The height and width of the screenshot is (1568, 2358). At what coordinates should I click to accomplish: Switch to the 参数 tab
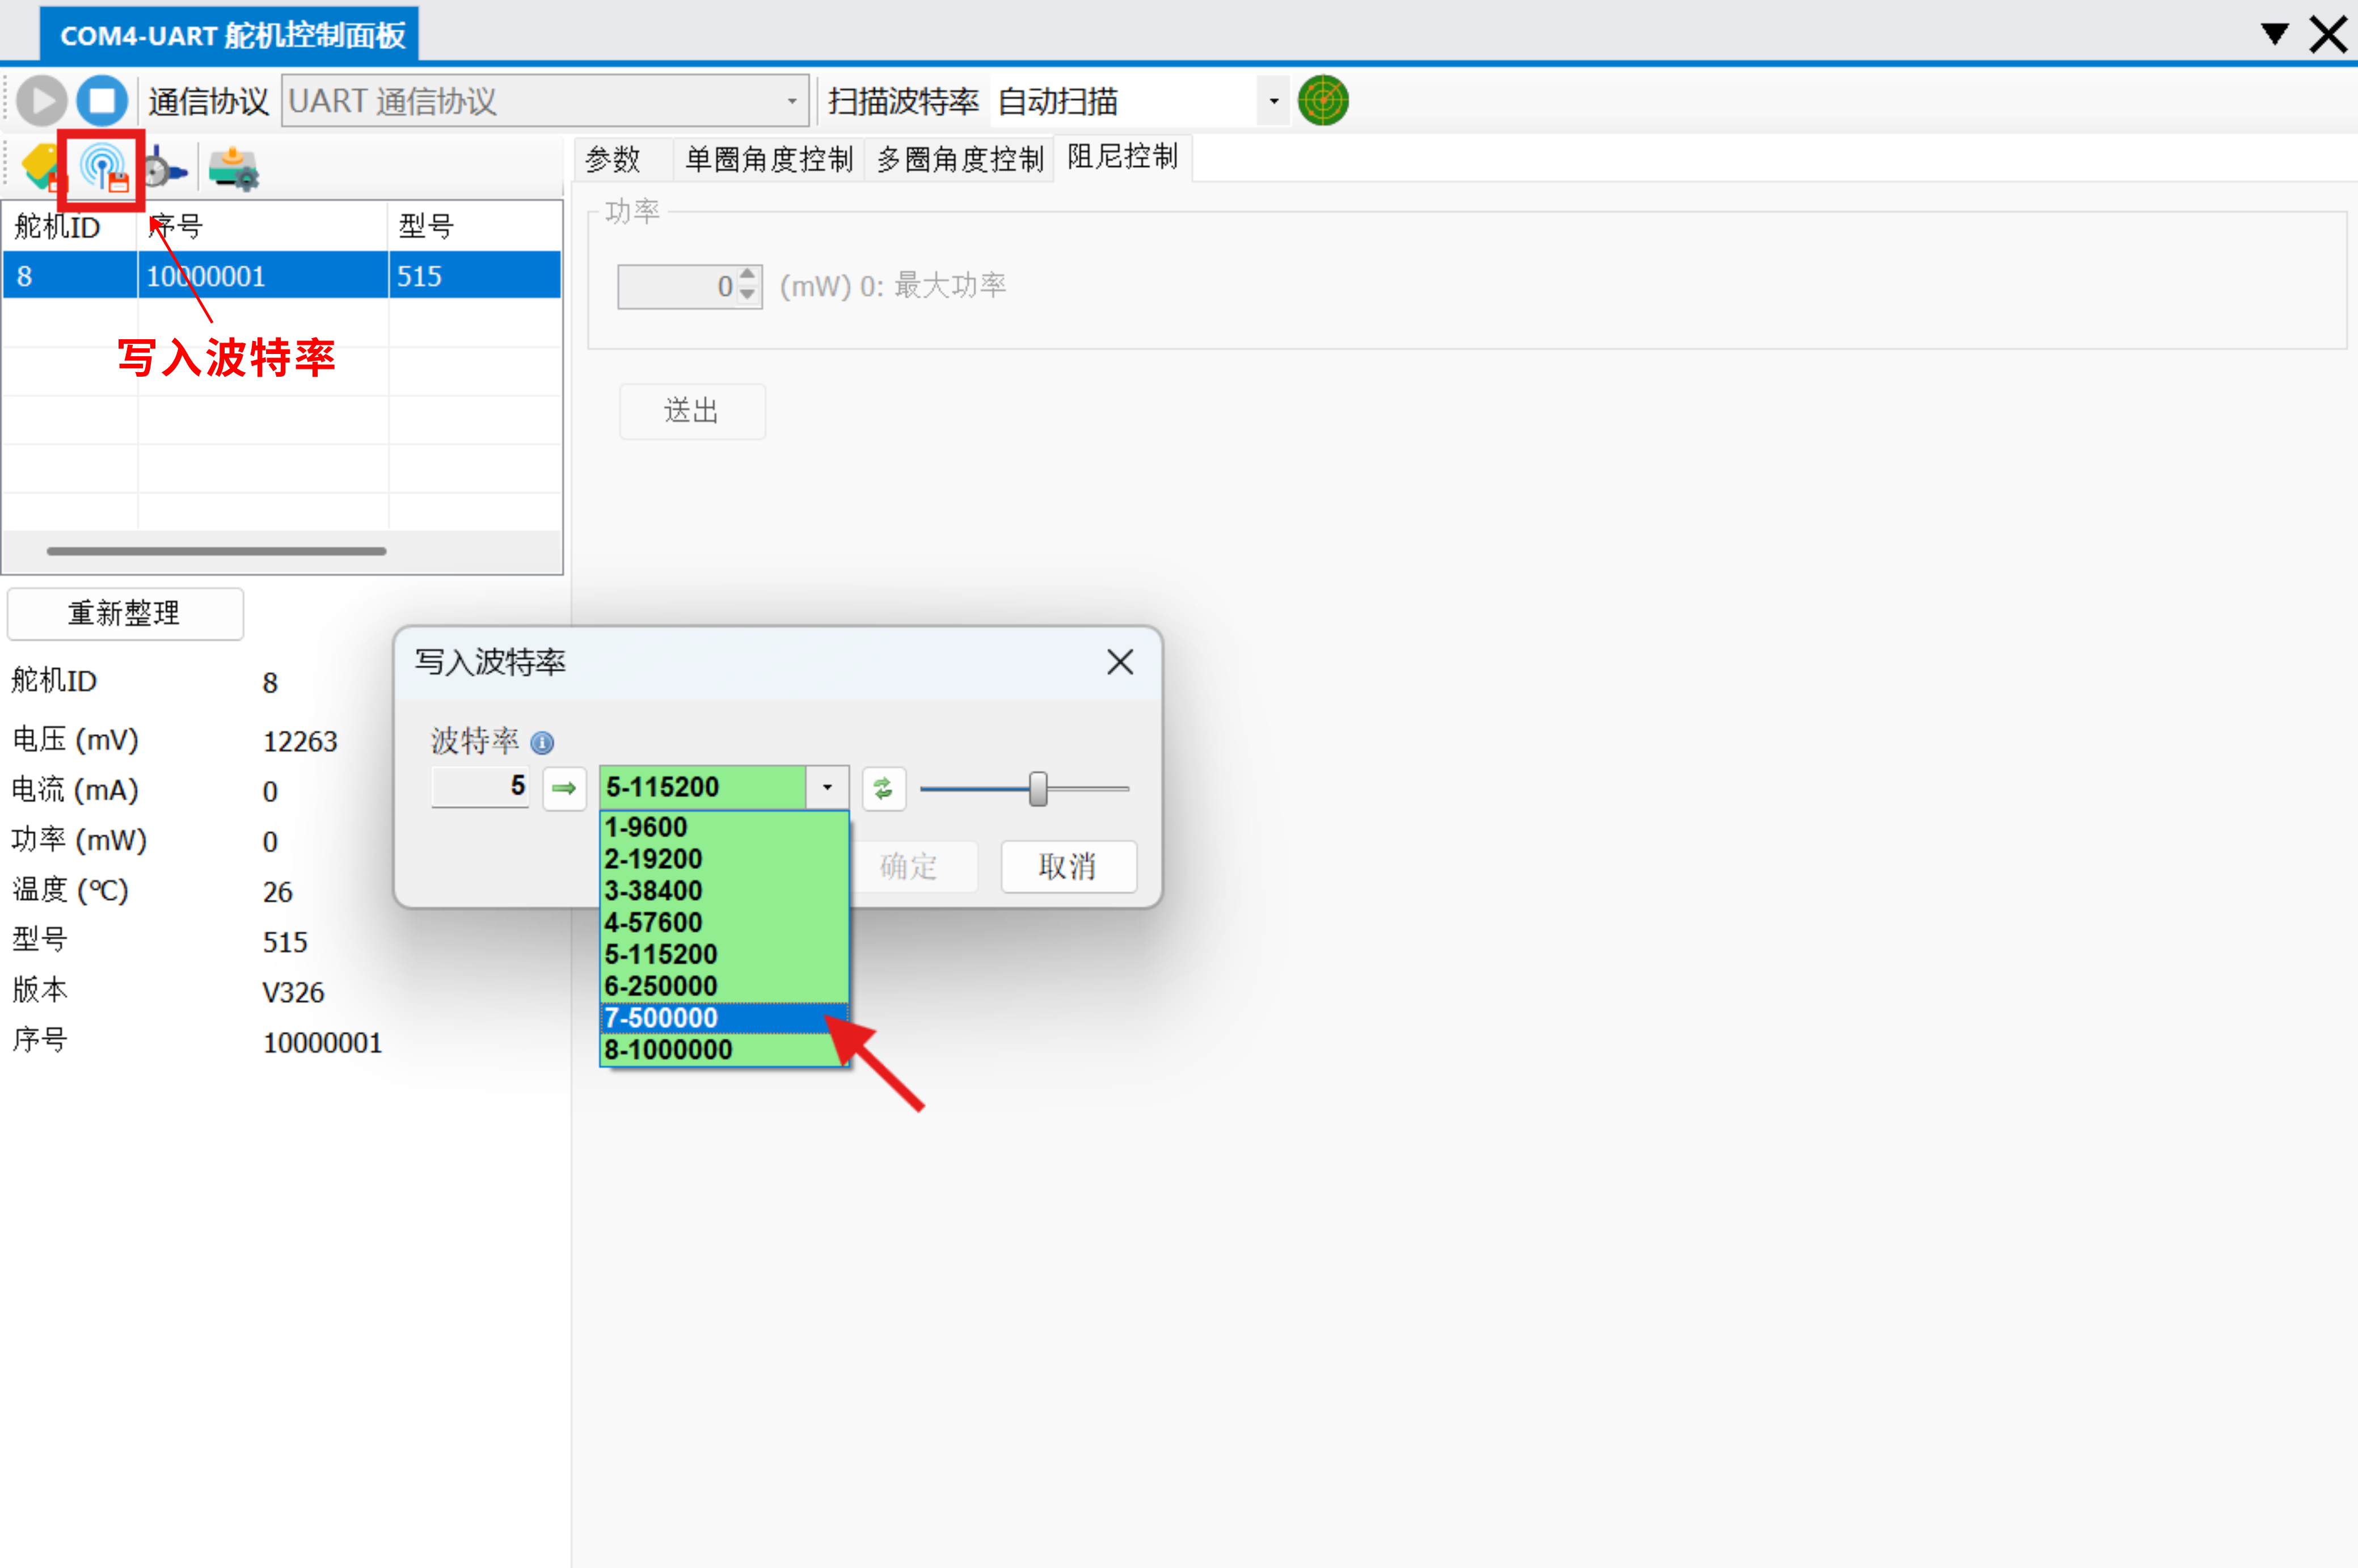[x=613, y=159]
